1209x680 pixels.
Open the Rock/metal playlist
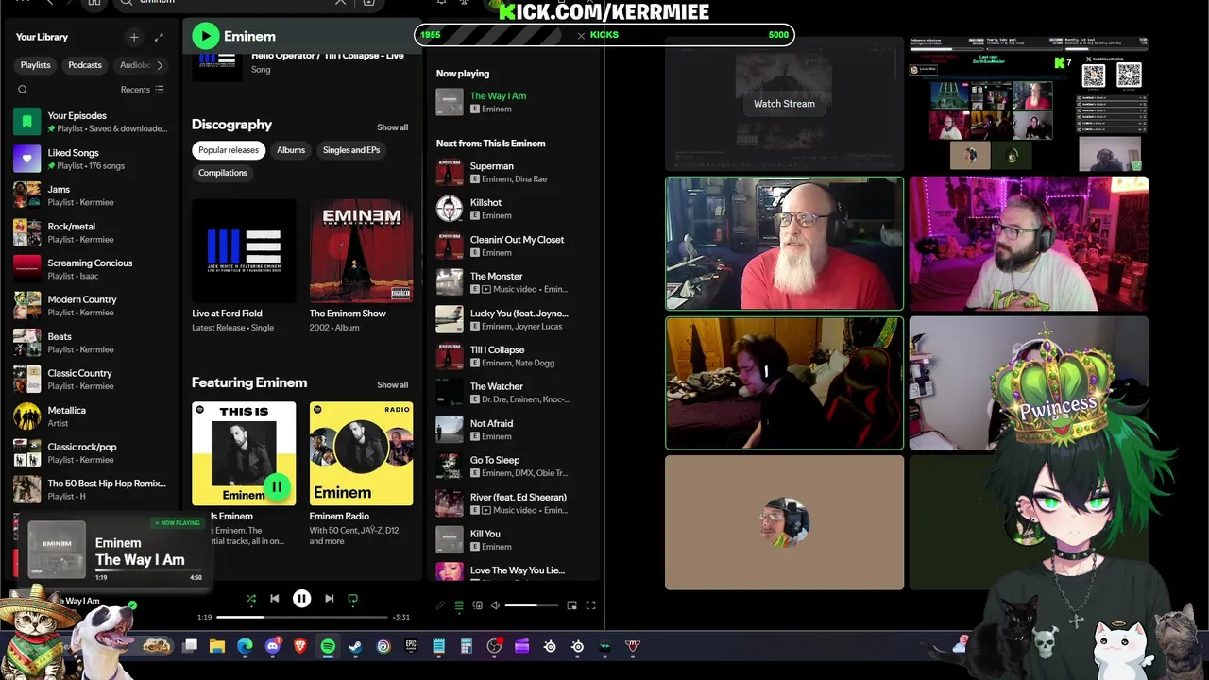tap(93, 232)
